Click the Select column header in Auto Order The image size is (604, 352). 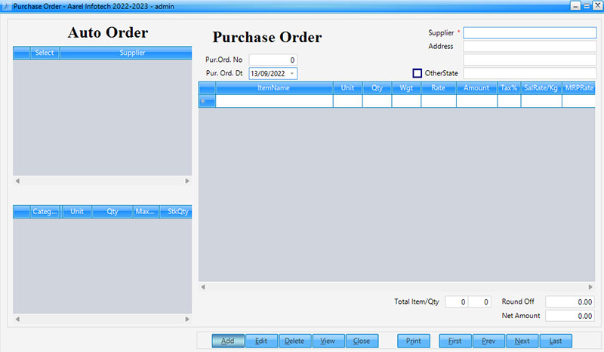pyautogui.click(x=45, y=53)
